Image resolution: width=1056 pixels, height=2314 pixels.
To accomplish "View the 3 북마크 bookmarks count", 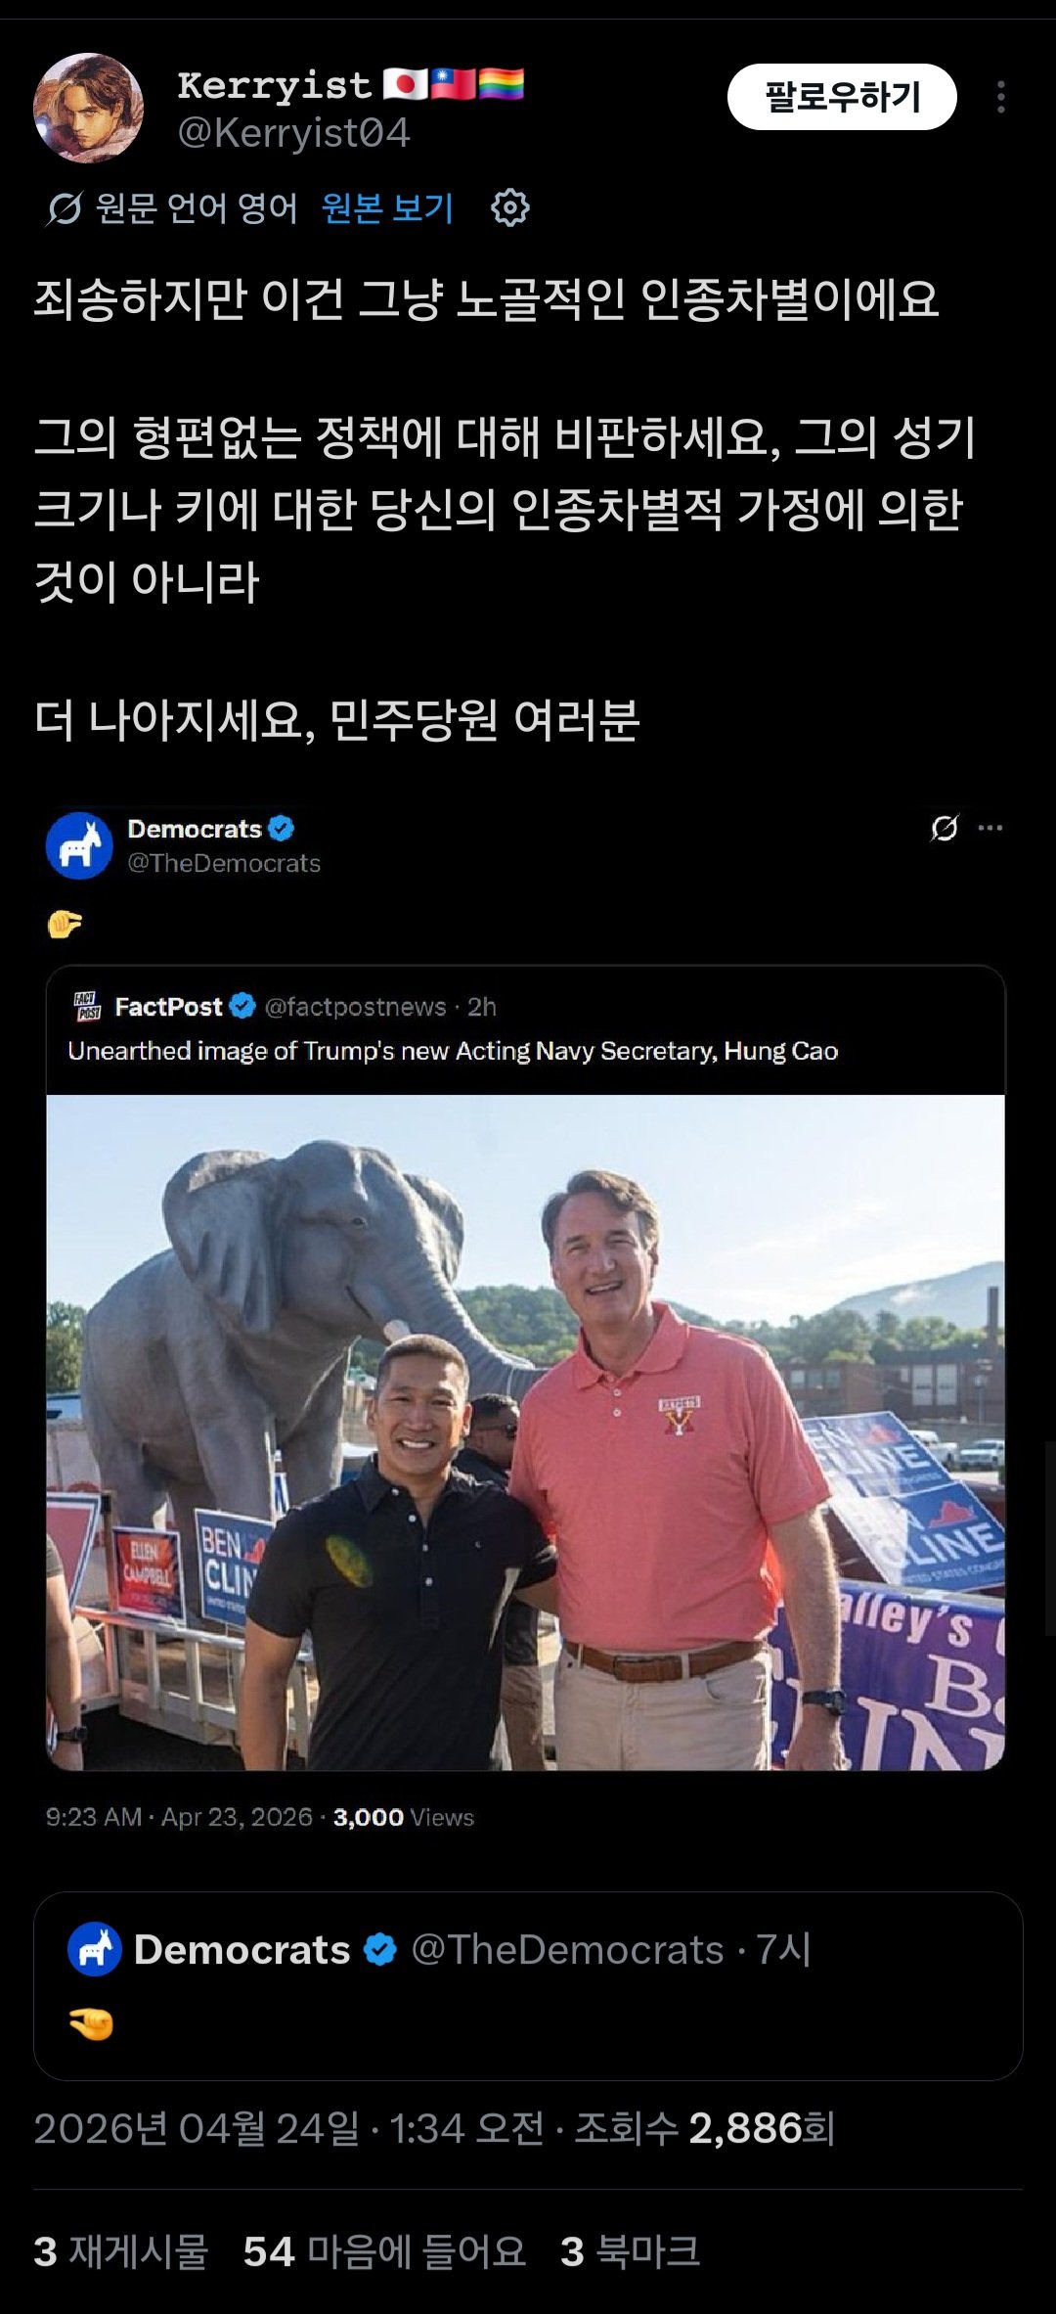I will click(630, 2250).
